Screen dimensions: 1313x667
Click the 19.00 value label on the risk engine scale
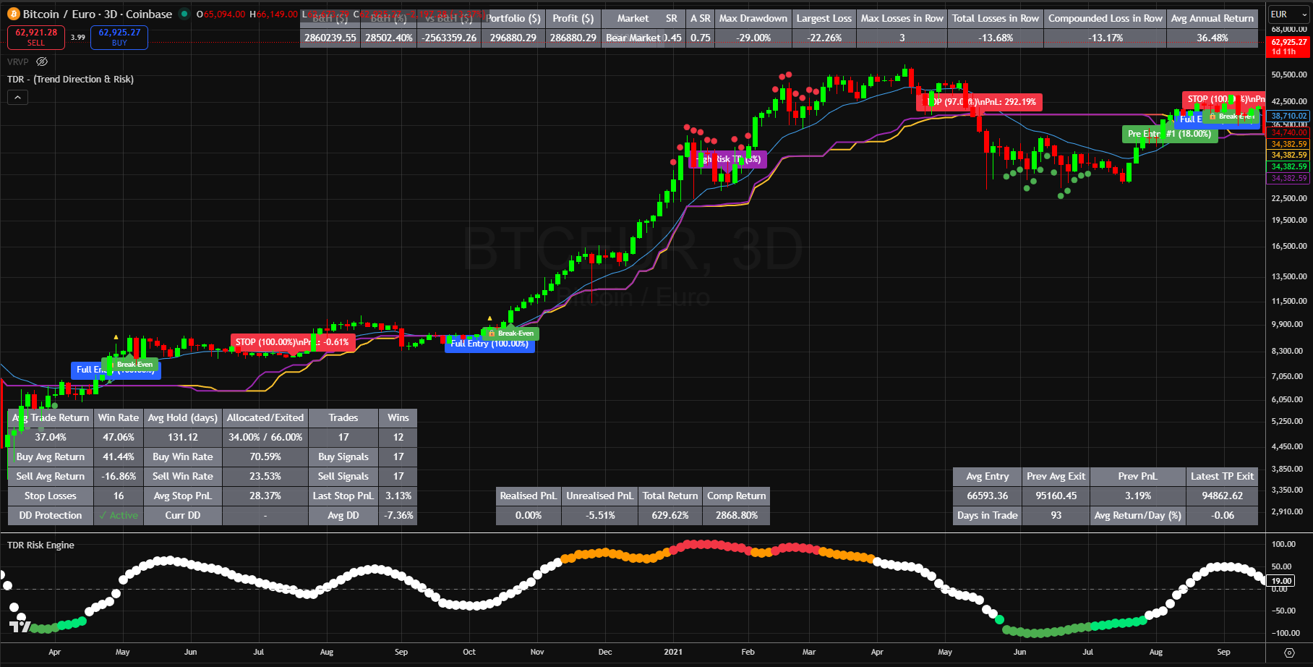click(1280, 580)
